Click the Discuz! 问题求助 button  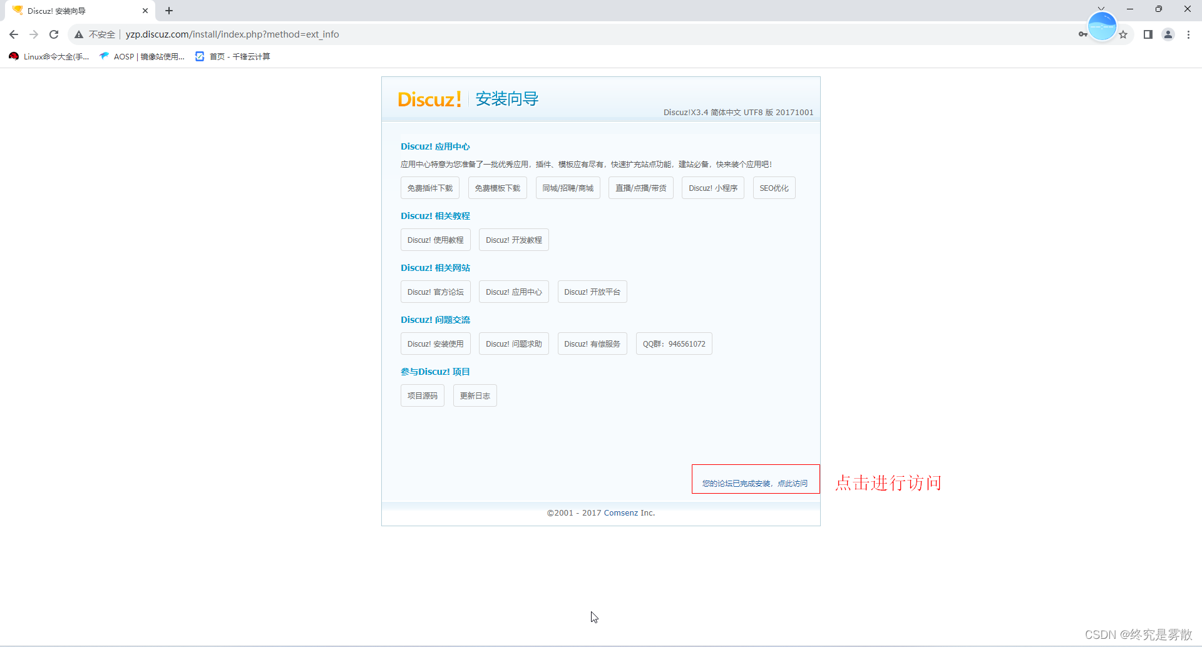[x=514, y=344]
